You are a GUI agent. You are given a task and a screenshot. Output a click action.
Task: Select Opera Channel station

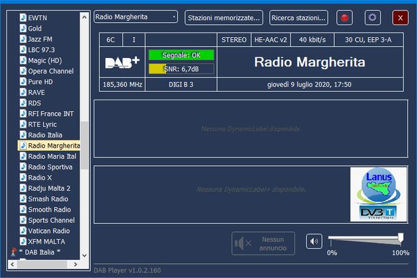tap(51, 71)
